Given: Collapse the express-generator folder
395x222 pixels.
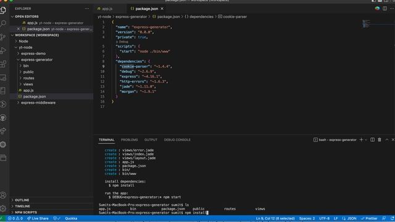Looking at the screenshot, I should 37,60.
